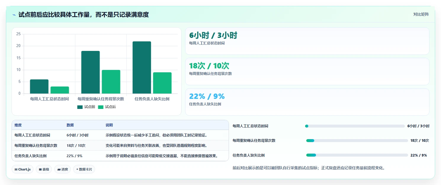
Task: Click the 对比矩阵 label in the header
Action: point(421,14)
